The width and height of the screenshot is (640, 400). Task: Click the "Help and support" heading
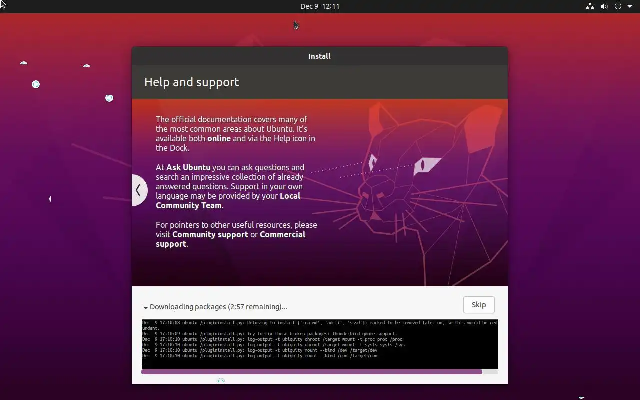[x=192, y=82]
